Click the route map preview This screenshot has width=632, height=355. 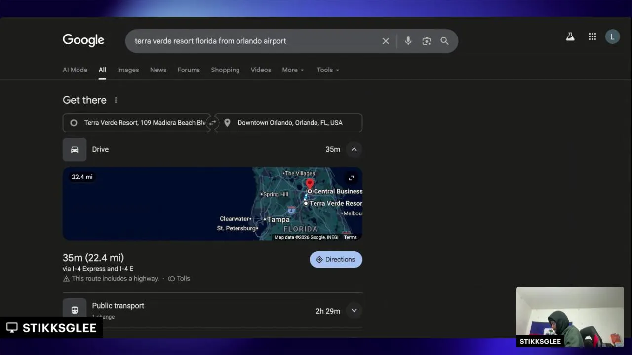click(212, 204)
